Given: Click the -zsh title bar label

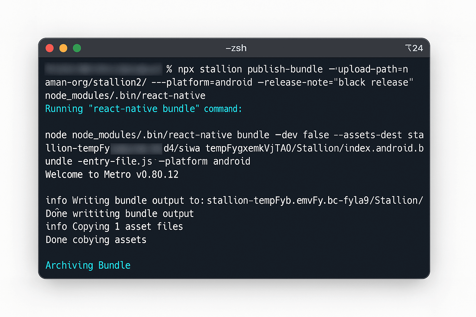Looking at the screenshot, I should point(236,48).
